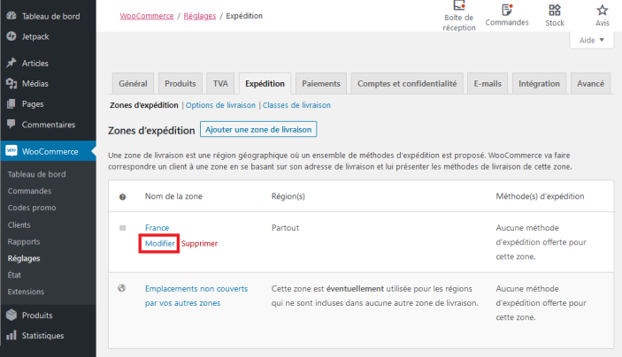
Task: Open the Boîte de réception inbox icon
Action: pos(458,5)
